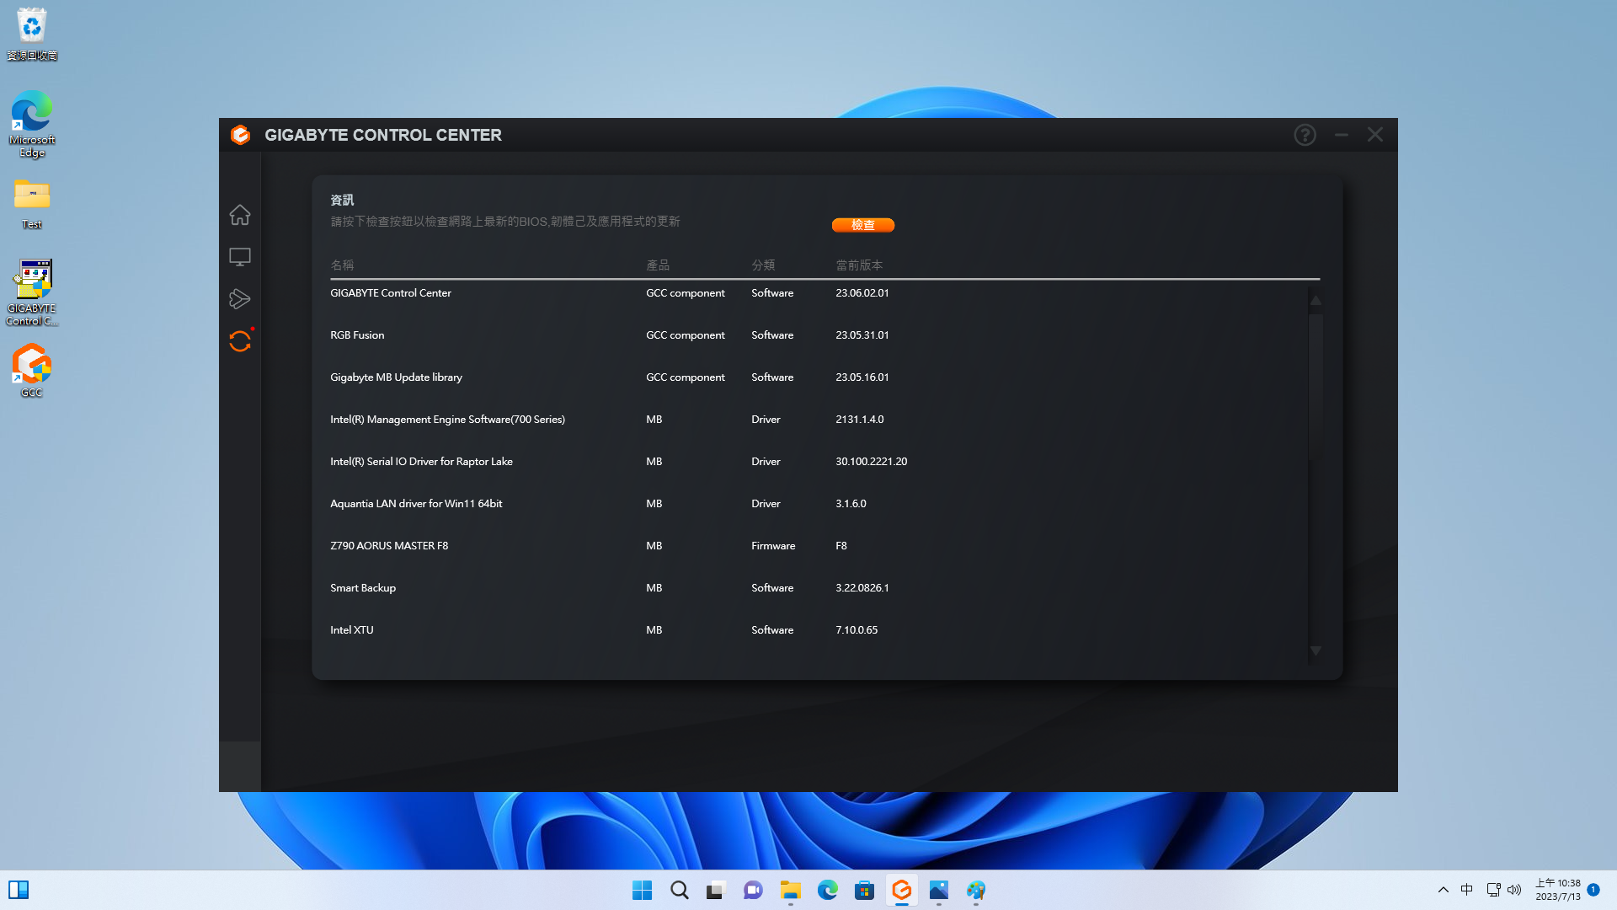
Task: Open the clock and date panel
Action: click(1558, 890)
